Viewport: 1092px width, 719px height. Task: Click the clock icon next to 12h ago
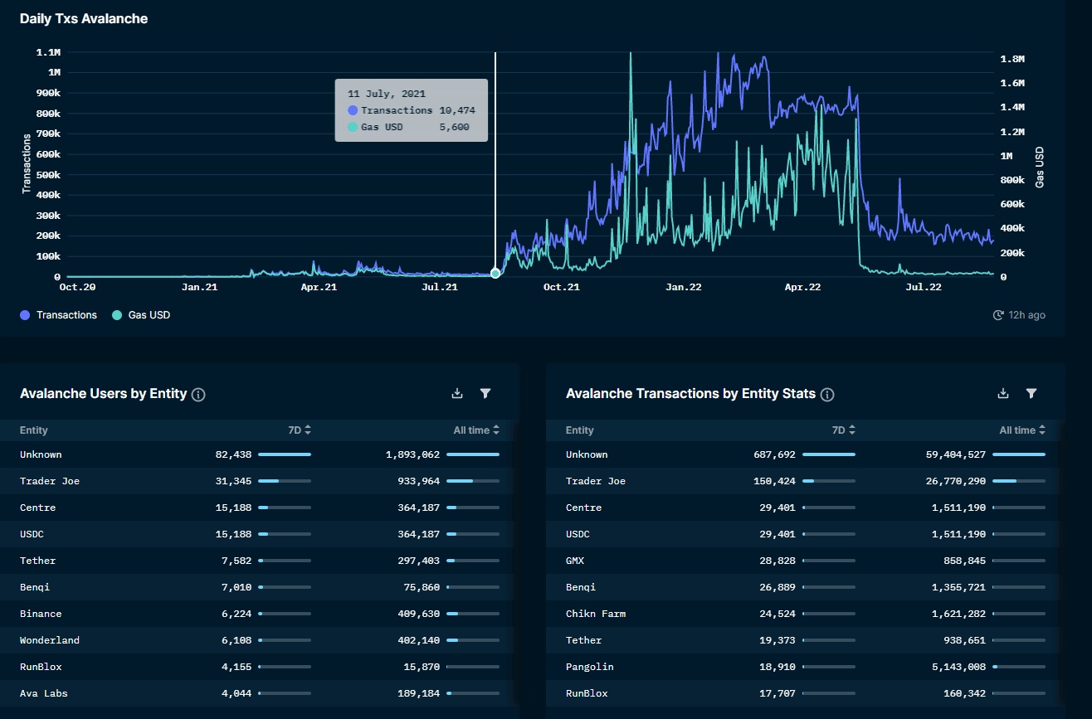point(997,314)
